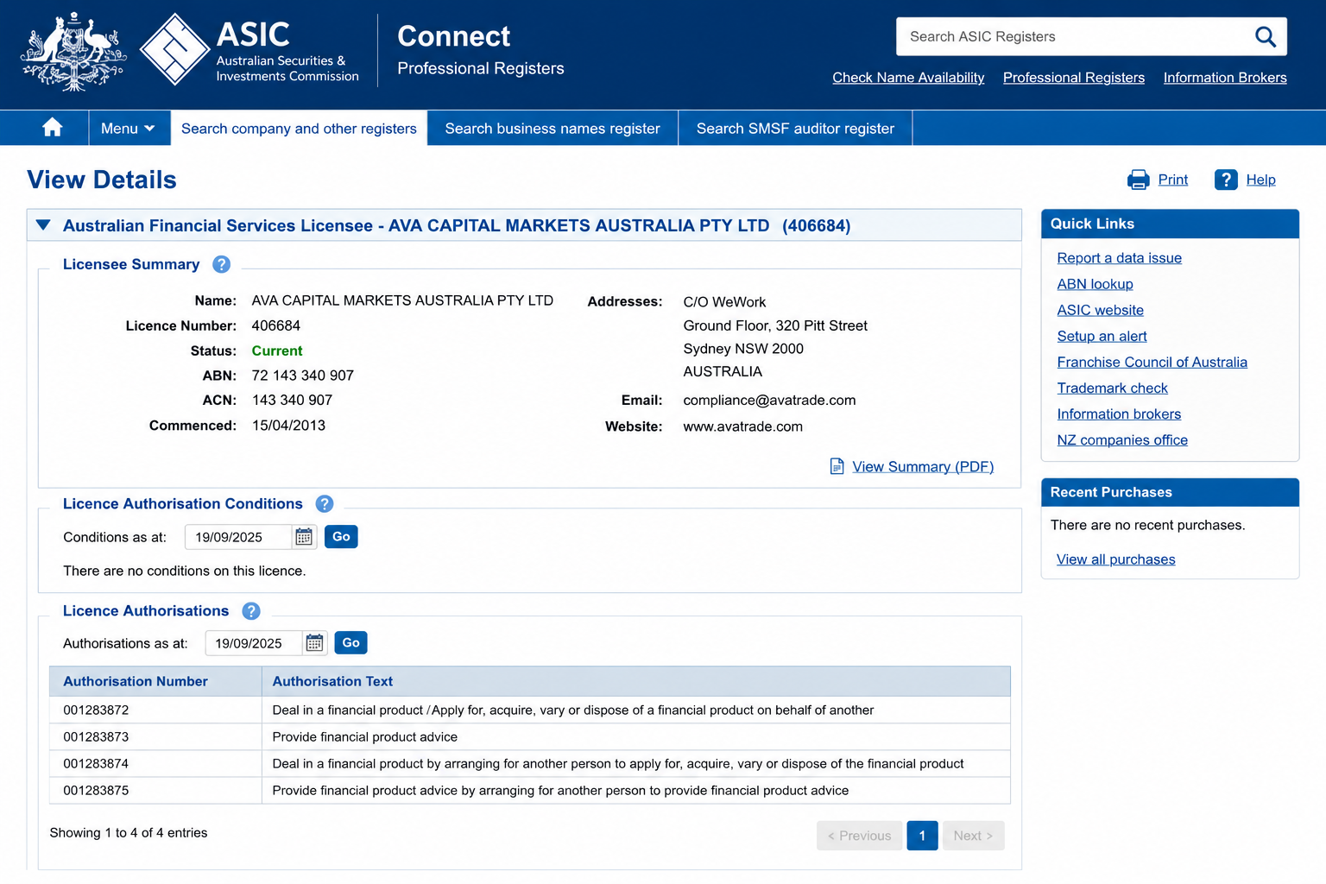Click the search magnifier icon
Image resolution: width=1326 pixels, height=884 pixels.
pos(1265,36)
